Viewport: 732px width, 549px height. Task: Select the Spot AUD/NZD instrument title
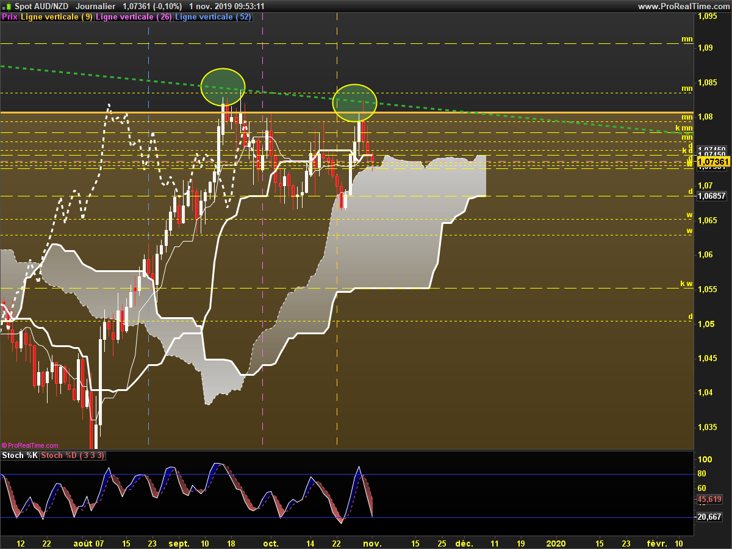pyautogui.click(x=41, y=6)
